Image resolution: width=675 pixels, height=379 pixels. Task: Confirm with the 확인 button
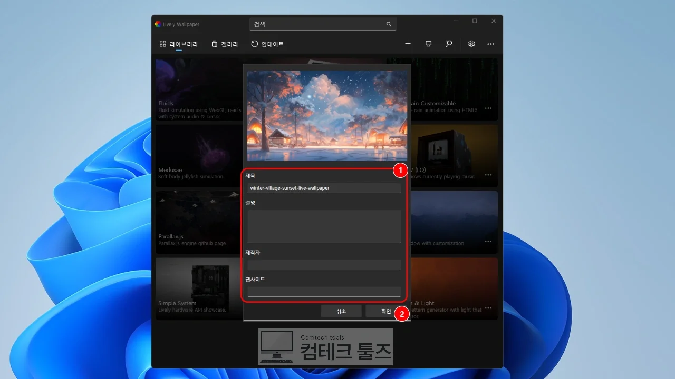point(386,311)
